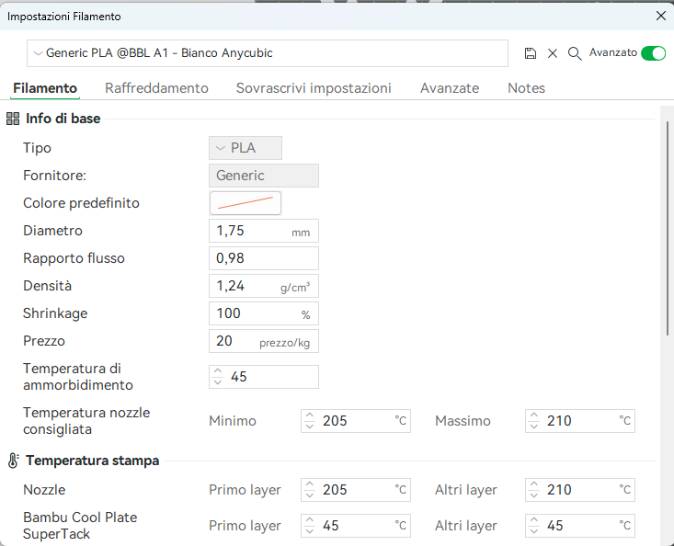The width and height of the screenshot is (674, 546).
Task: Click the Rapporto flusso input field
Action: click(264, 258)
